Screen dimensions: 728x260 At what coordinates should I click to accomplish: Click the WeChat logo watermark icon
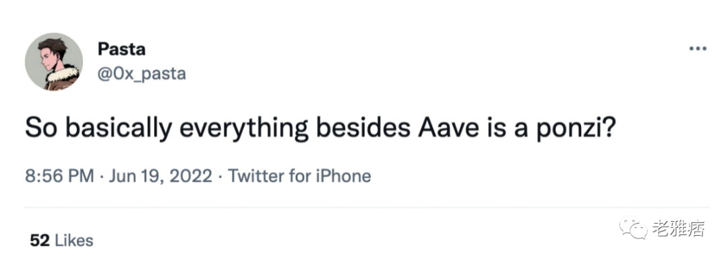point(635,228)
